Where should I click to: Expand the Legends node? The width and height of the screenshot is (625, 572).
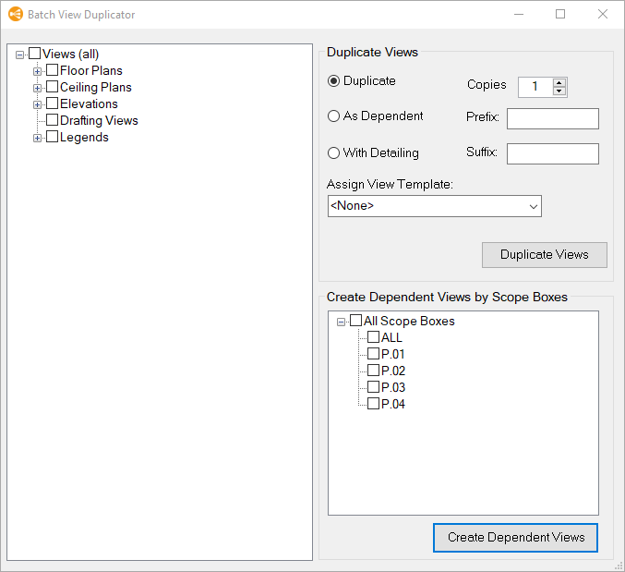coord(37,138)
